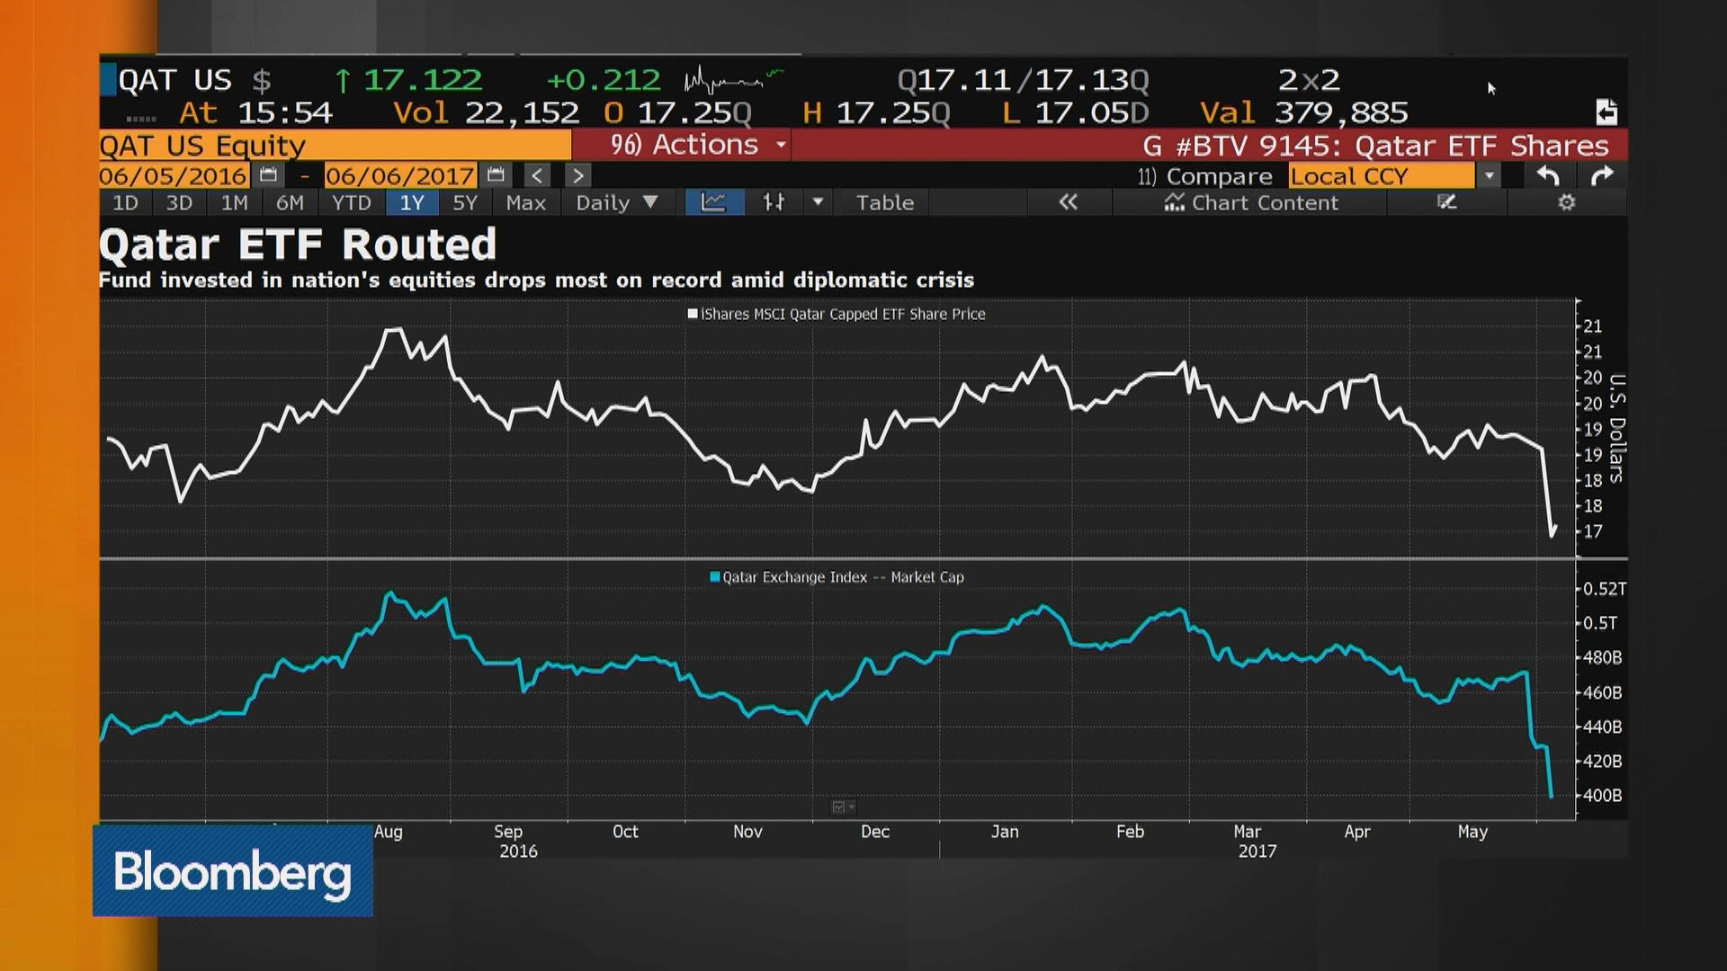Screen dimensions: 1727x971
Task: Click the export page icon
Action: [1606, 111]
